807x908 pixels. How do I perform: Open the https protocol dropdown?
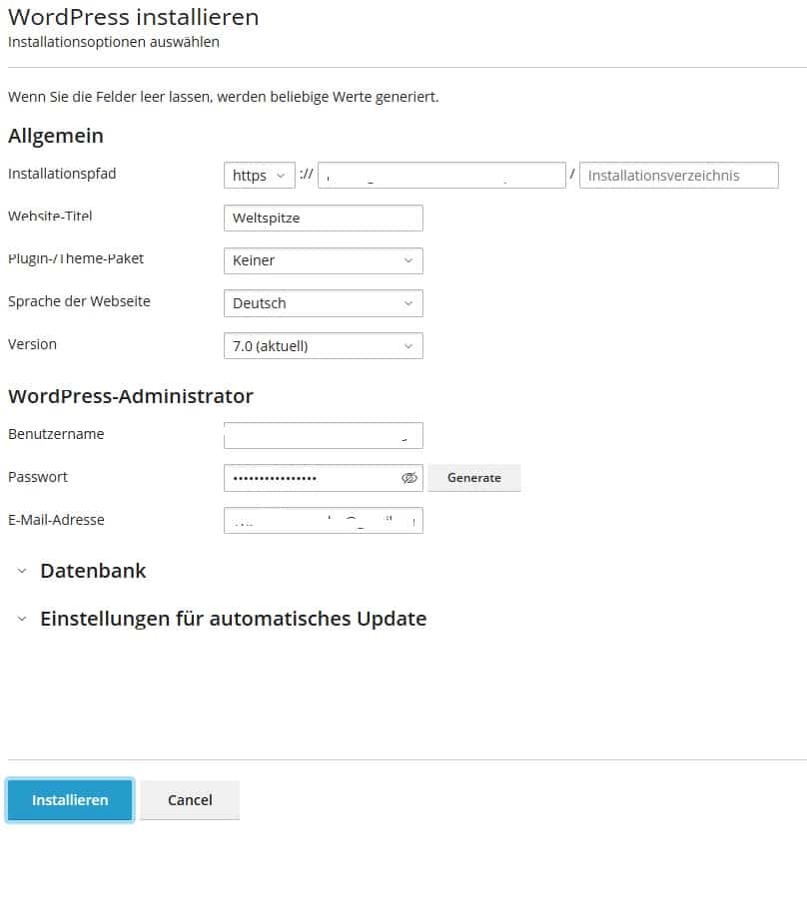tap(259, 175)
